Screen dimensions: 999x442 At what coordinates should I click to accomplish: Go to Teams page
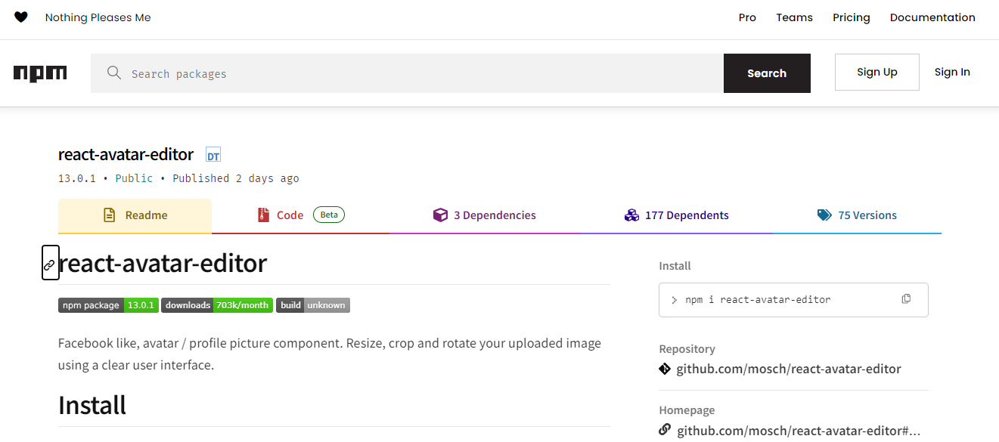click(794, 17)
